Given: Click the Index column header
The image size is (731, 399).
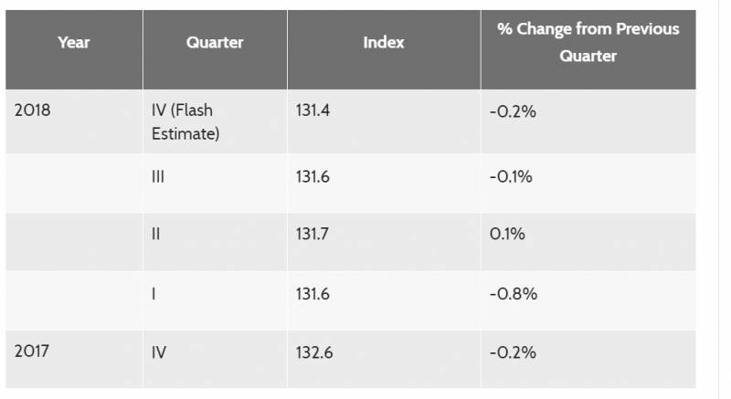Looking at the screenshot, I should pyautogui.click(x=383, y=43).
